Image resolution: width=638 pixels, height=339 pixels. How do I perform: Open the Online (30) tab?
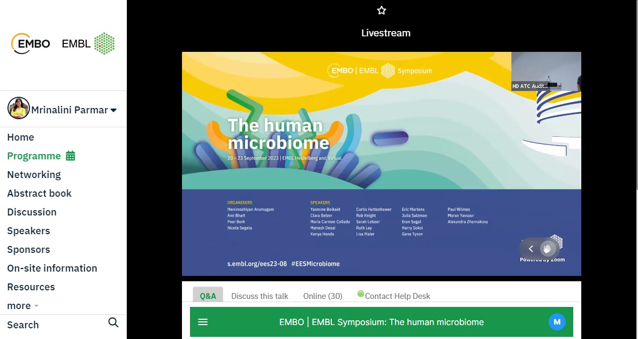click(323, 296)
